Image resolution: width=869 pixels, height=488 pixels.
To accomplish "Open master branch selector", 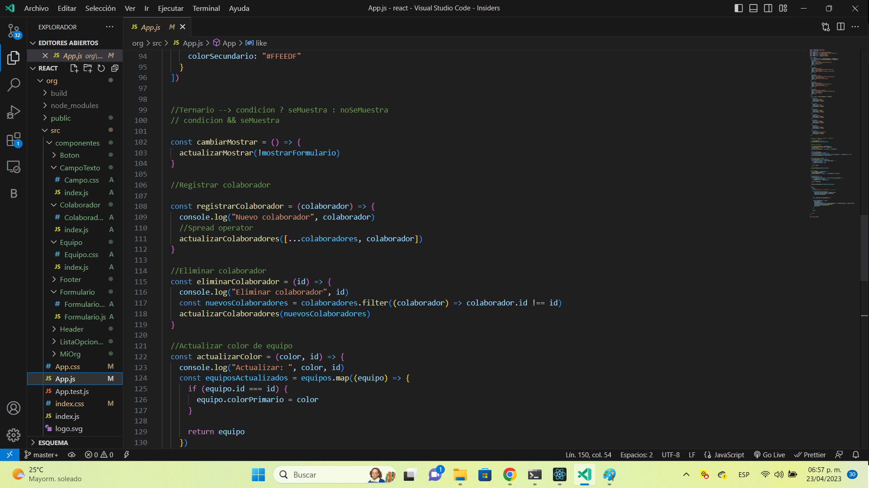I will 41,455.
